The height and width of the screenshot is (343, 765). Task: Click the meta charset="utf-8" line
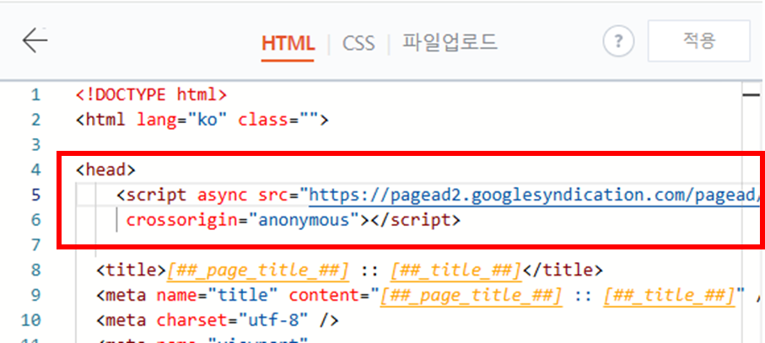[x=217, y=320]
